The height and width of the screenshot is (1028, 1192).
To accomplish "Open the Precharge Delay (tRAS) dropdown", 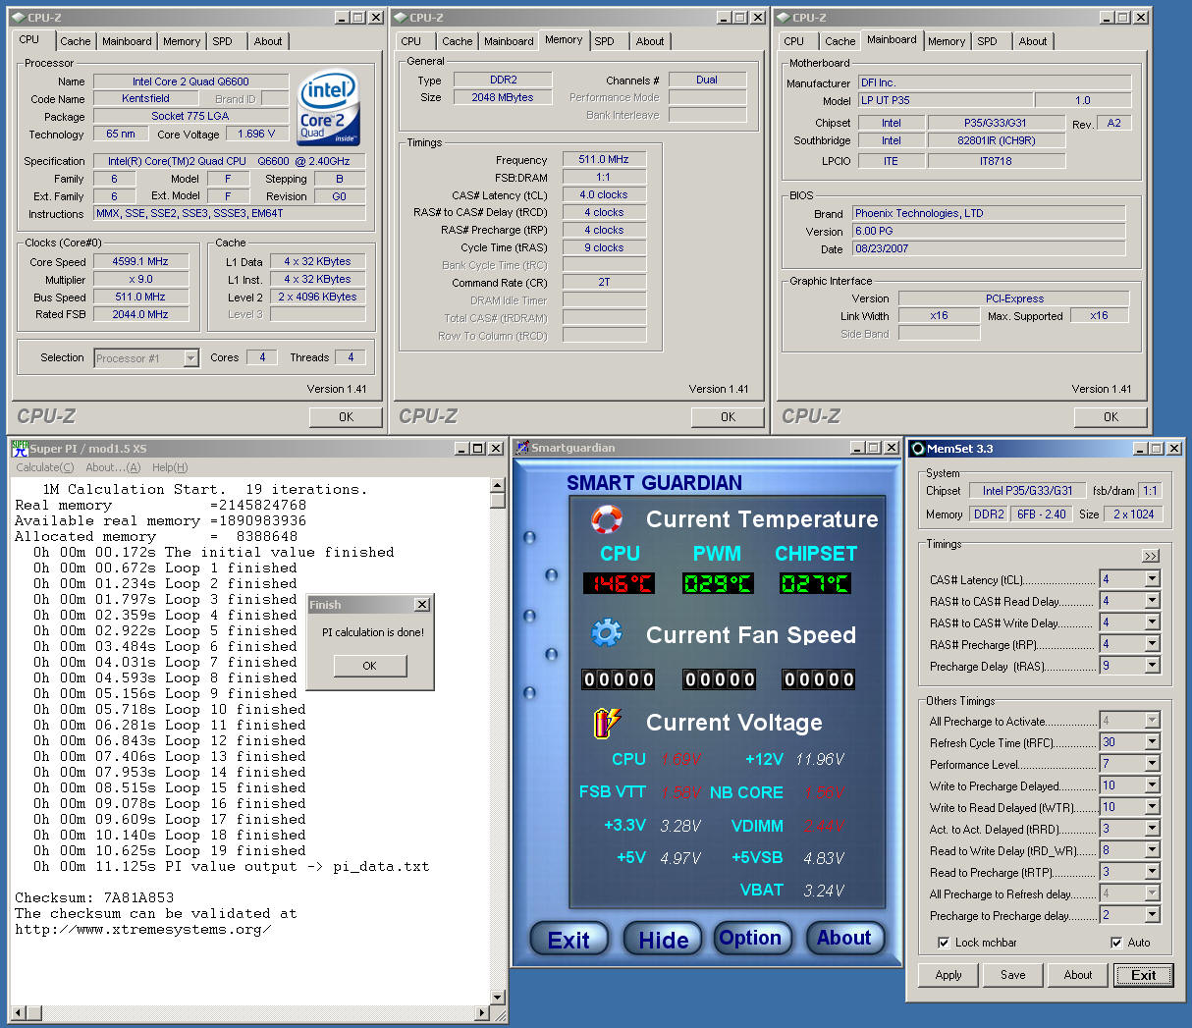I will click(1152, 666).
